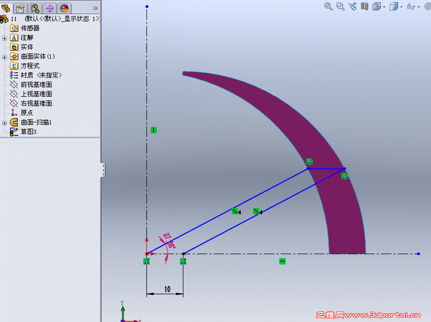Select 曲面实体(1) tree item
431x322 pixels.
click(38, 56)
